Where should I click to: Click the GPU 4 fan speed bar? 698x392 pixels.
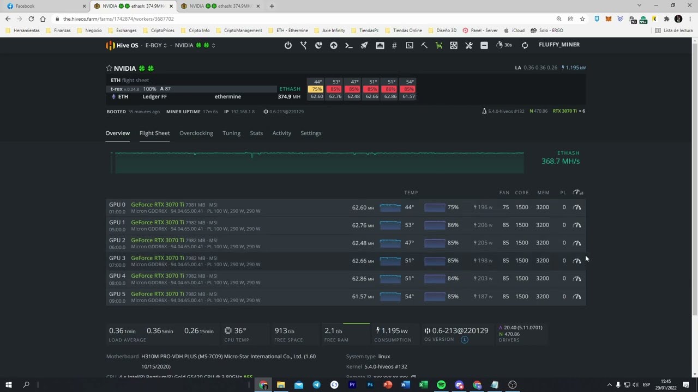[x=435, y=278]
